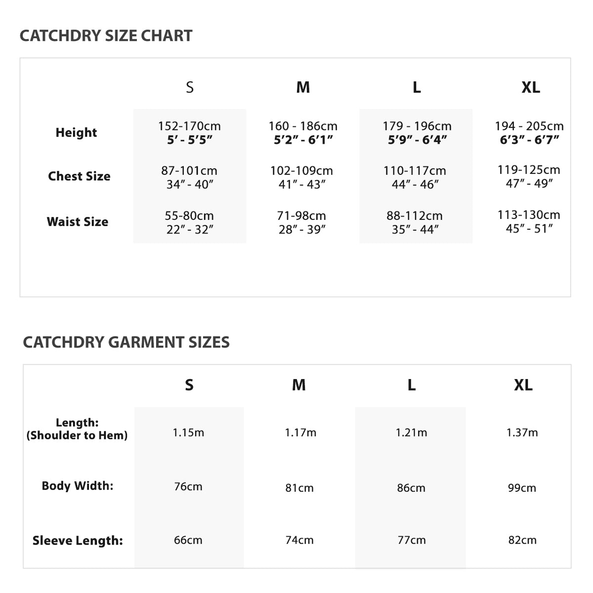Click the 76cm body width value
This screenshot has width=593, height=593.
pos(188,487)
